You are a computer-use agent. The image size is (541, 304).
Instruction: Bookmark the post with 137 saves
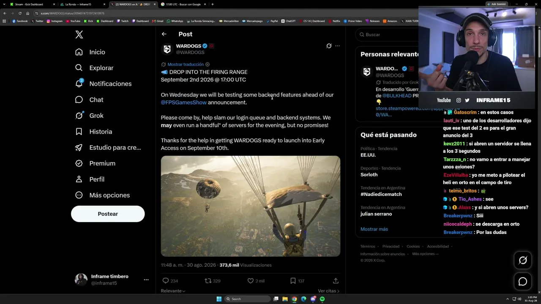[293, 281]
